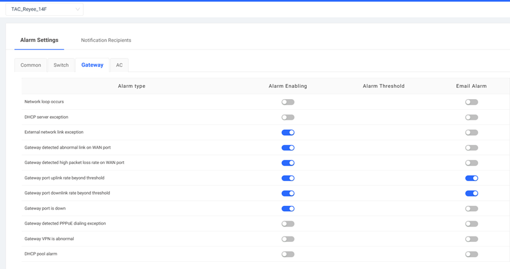Screen dimensions: 510x269
Task: Turn off email alarm for uplink rate threshold
Action: (x=472, y=178)
